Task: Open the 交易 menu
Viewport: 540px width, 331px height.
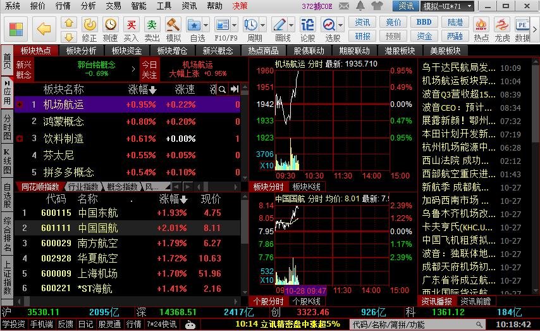Action: click(113, 6)
